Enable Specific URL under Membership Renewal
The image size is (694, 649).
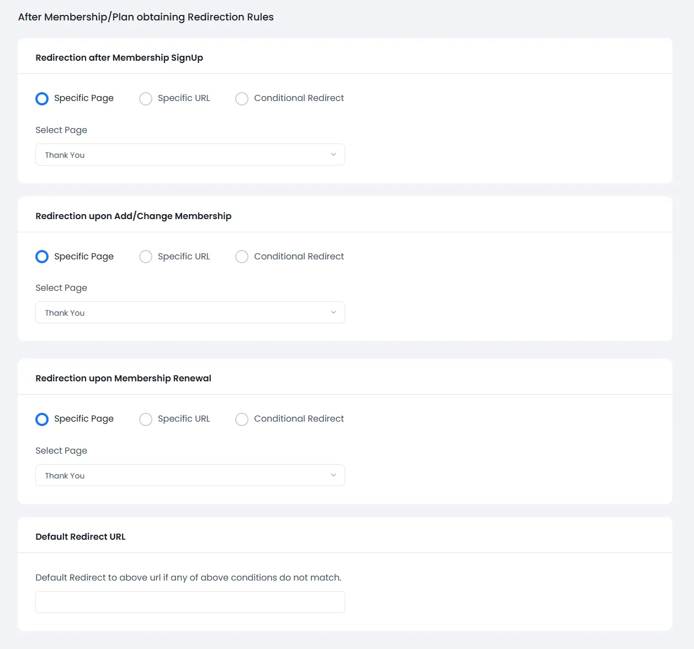[146, 419]
